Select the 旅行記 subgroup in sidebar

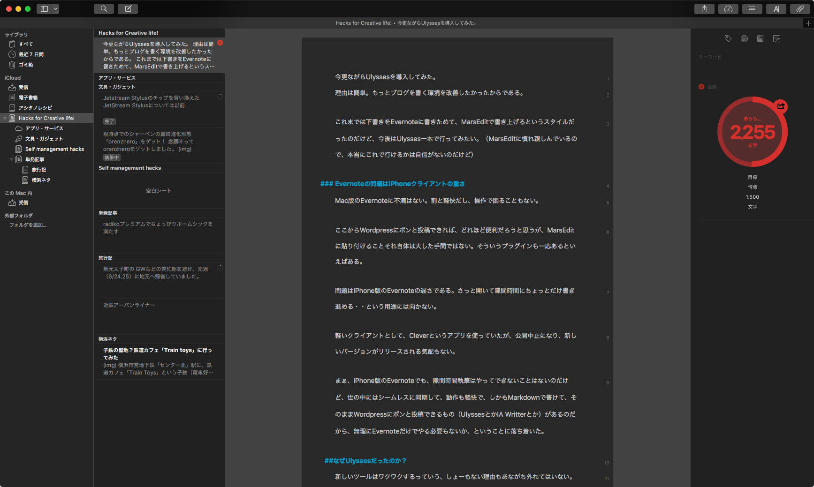[x=39, y=170]
